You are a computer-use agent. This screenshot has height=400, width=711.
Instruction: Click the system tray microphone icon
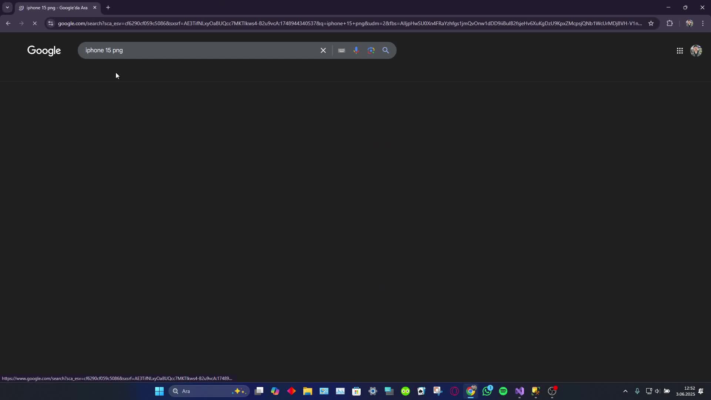(637, 391)
